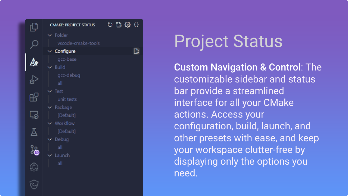Click the circular shield-in-ring activity bar icon

coord(34,167)
